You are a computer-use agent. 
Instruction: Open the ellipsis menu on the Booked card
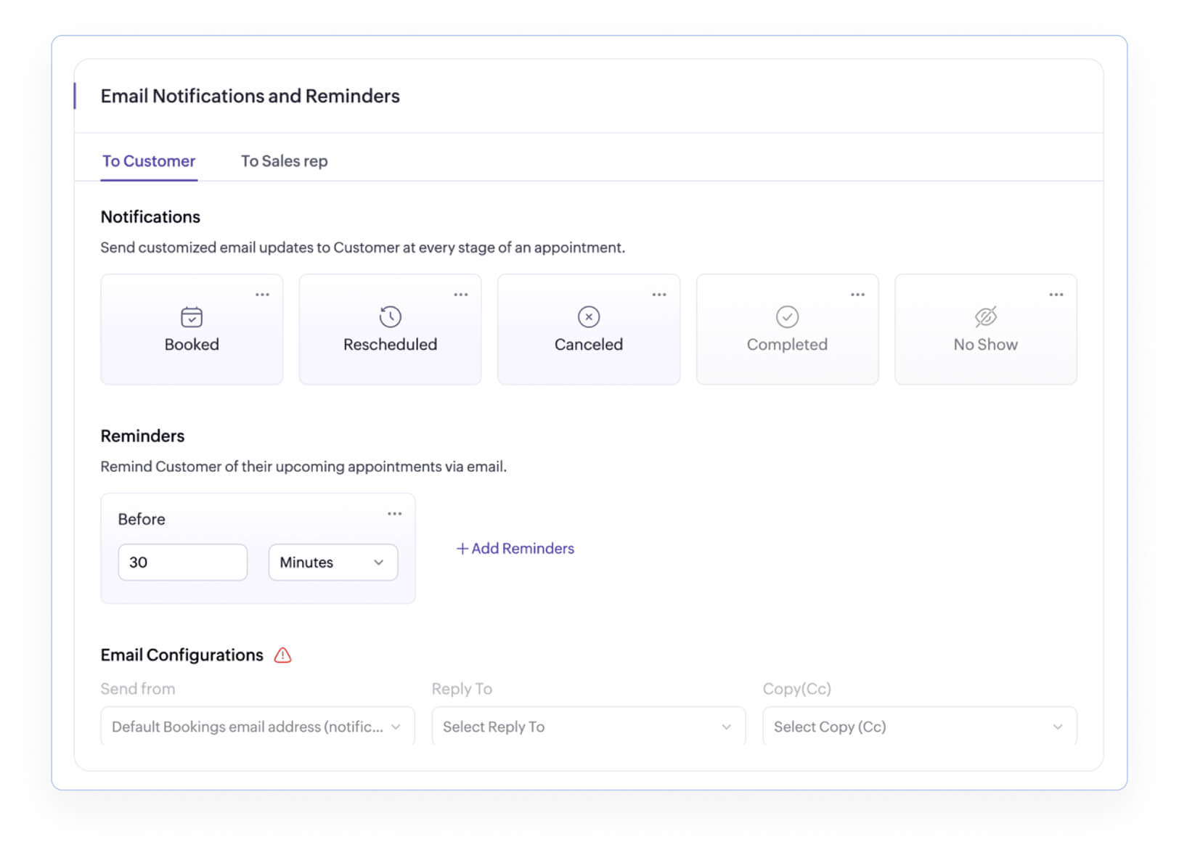coord(262,294)
